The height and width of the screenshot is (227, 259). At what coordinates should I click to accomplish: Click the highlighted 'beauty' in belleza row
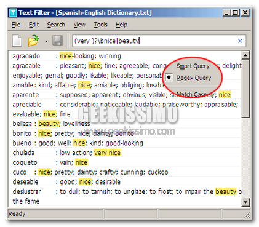(49, 124)
